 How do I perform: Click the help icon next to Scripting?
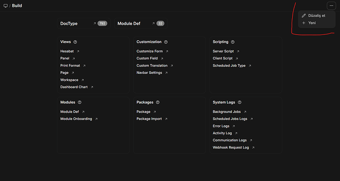pos(233,42)
